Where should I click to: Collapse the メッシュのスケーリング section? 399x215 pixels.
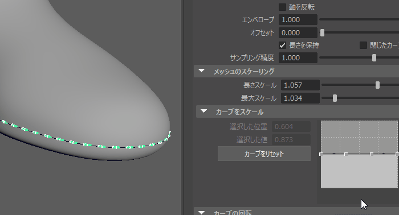click(202, 71)
